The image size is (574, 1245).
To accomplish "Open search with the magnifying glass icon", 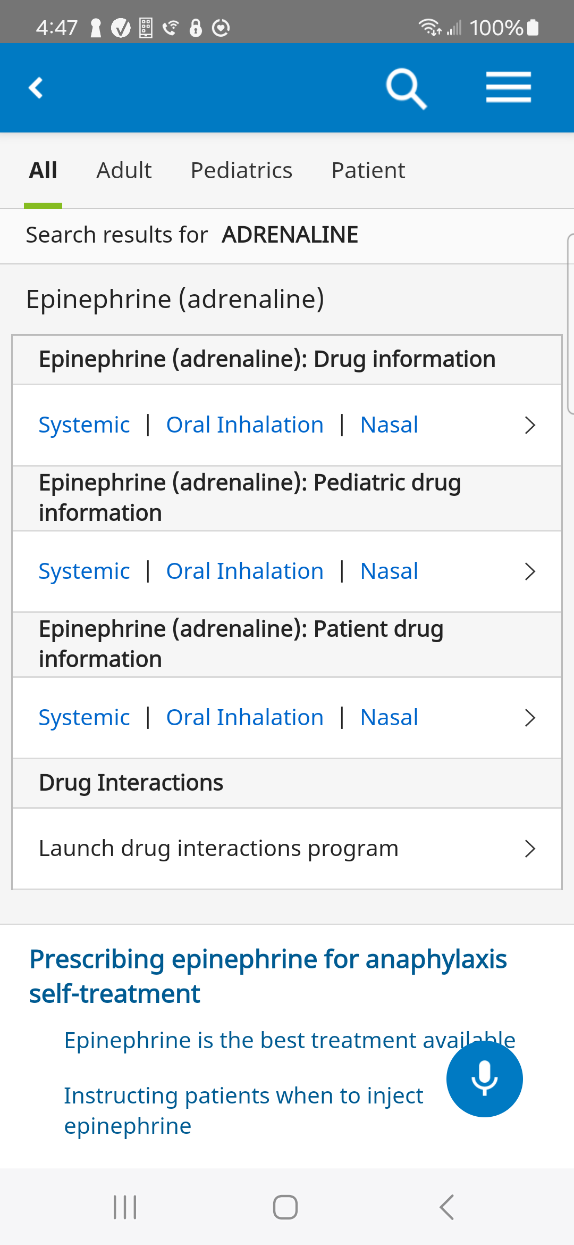I will pyautogui.click(x=406, y=88).
